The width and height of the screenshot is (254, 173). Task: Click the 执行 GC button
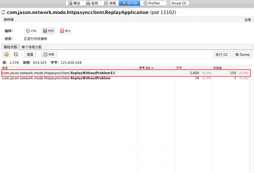tap(222, 55)
